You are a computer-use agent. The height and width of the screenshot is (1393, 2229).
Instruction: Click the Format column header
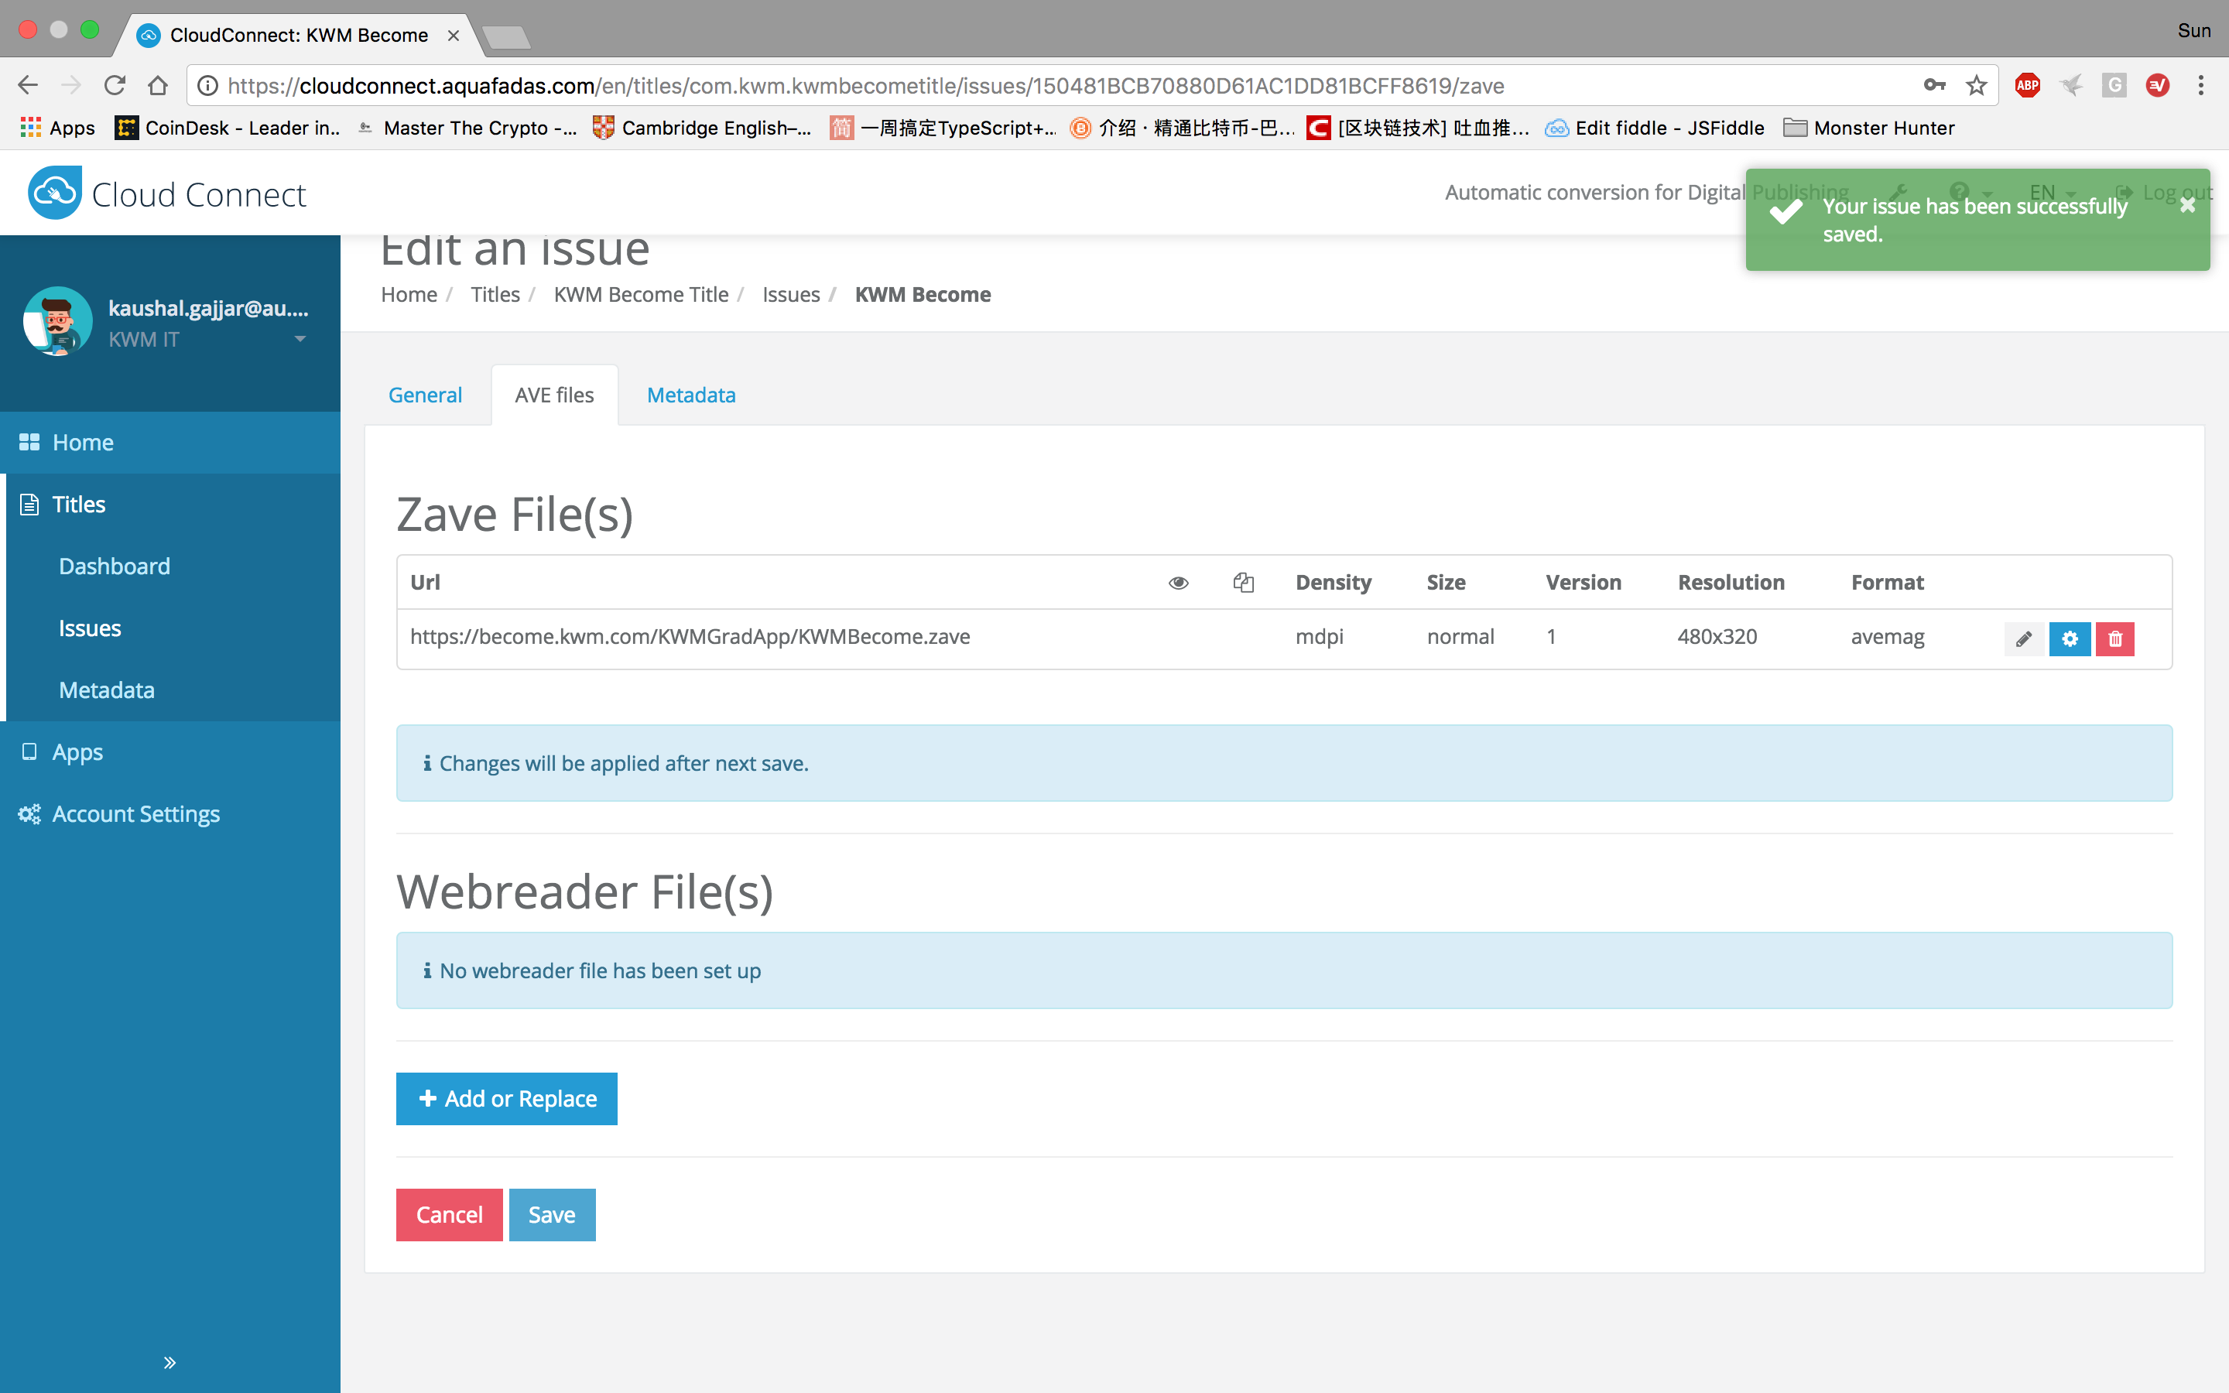tap(1887, 582)
